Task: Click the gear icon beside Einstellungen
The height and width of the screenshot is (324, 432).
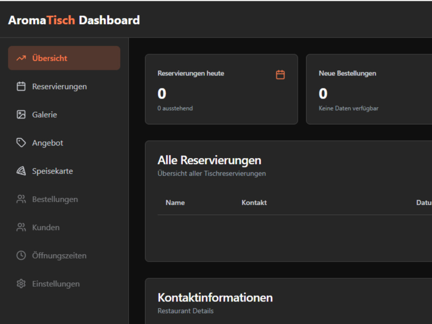Action: click(21, 283)
